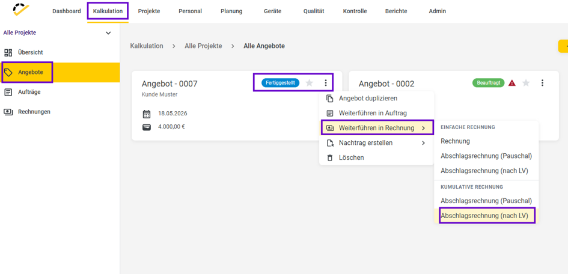The image size is (568, 274).
Task: Open the Projekte tab
Action: [149, 11]
